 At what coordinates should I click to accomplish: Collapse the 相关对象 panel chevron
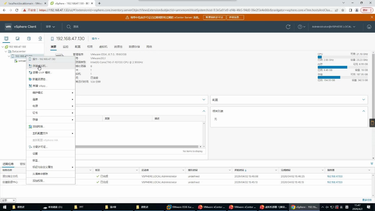(x=363, y=111)
